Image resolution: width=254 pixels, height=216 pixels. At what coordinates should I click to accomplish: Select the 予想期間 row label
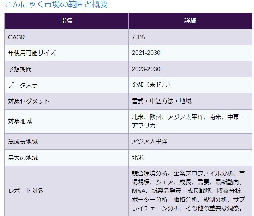pyautogui.click(x=20, y=69)
